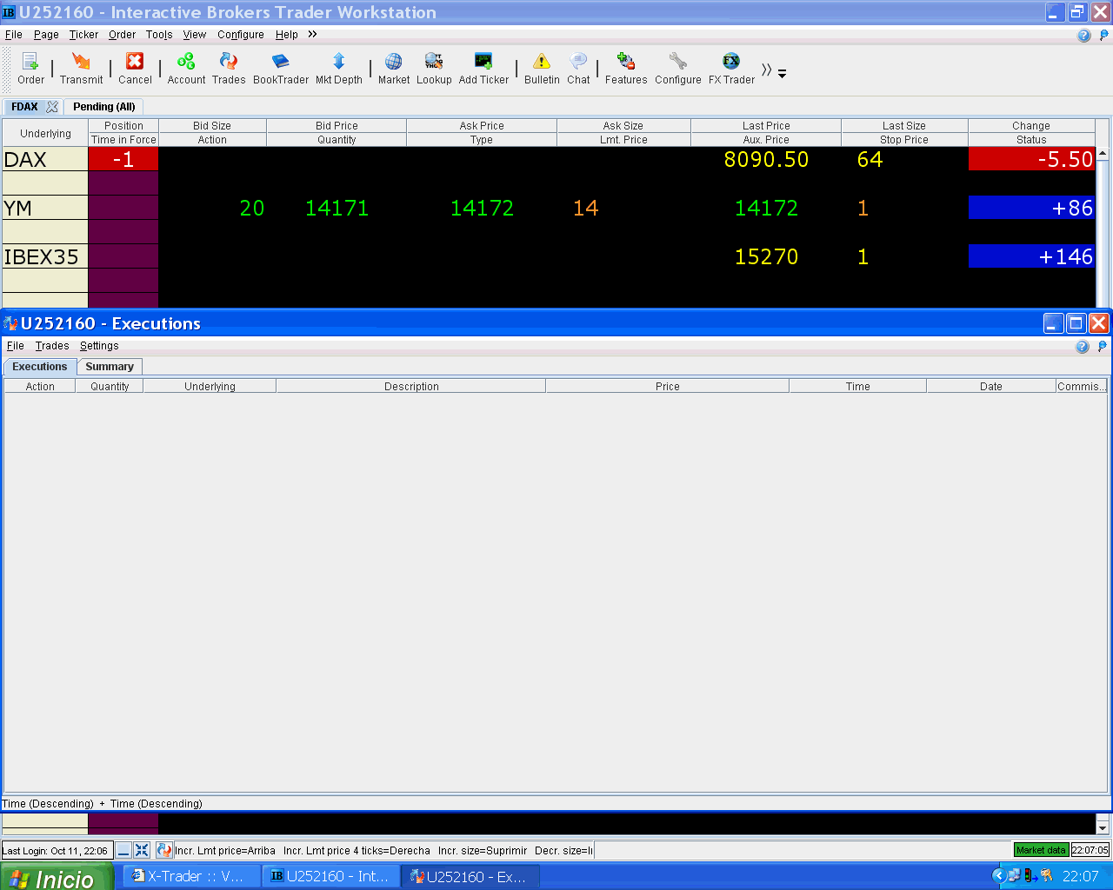Sort executions by Price column header

[x=668, y=387]
